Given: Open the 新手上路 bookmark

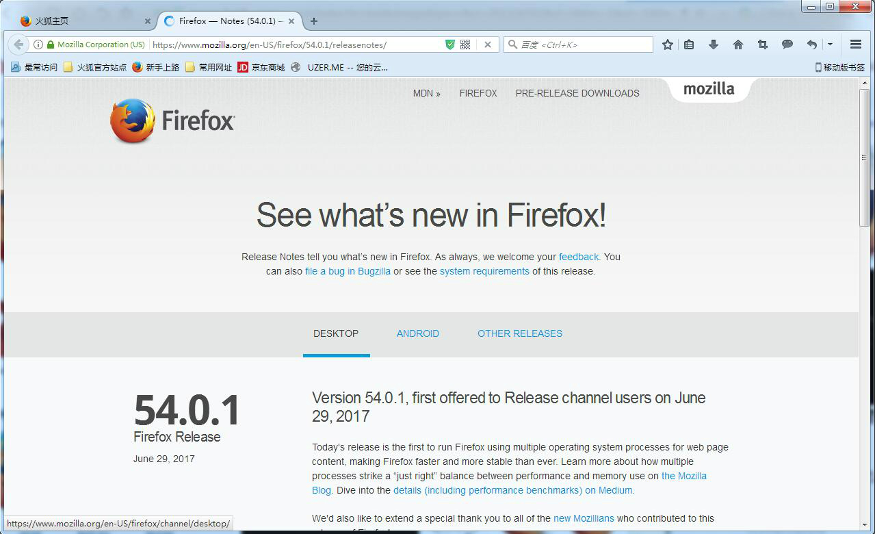Looking at the screenshot, I should pos(156,67).
